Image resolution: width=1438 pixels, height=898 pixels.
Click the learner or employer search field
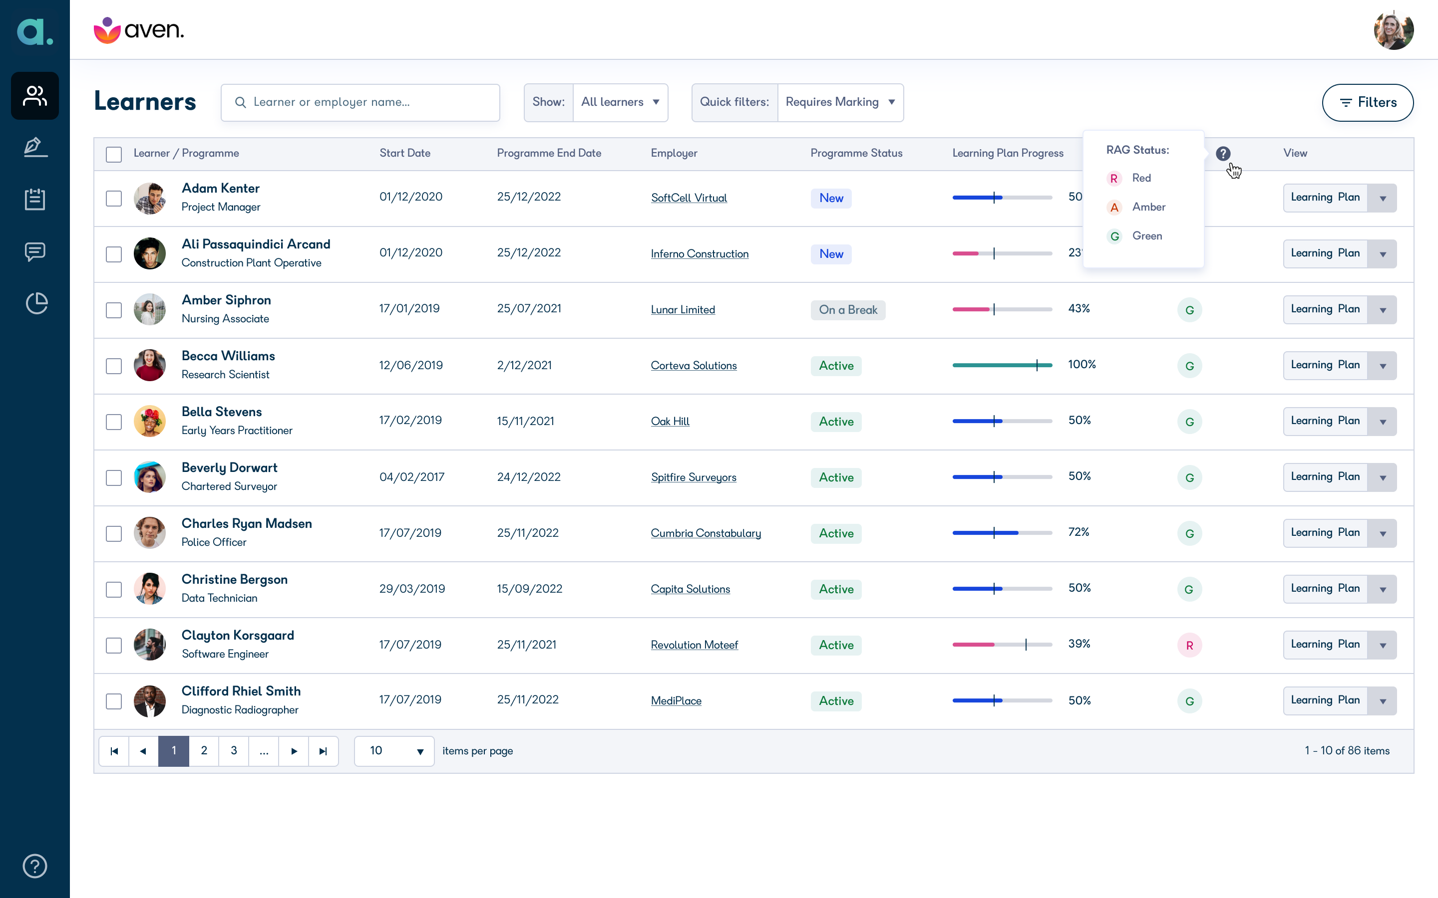pos(360,102)
